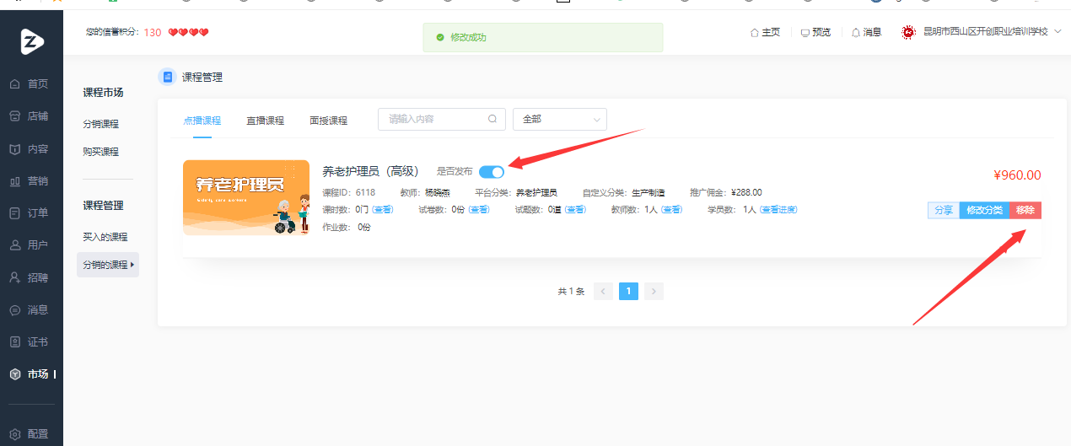Viewport: 1071px width, 446px height.
Task: Click the course title 养老护理员（高级）
Action: pyautogui.click(x=371, y=171)
